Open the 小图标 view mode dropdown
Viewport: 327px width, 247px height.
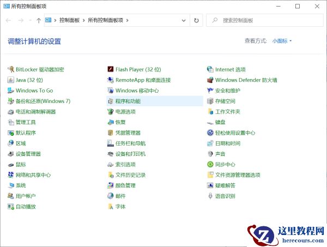(x=282, y=41)
